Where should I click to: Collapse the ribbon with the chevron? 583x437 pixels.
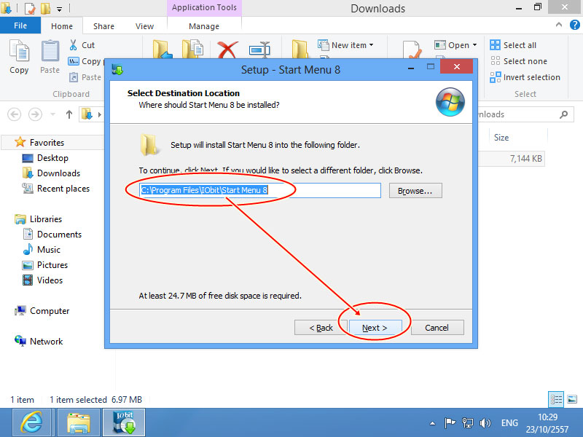coord(558,25)
